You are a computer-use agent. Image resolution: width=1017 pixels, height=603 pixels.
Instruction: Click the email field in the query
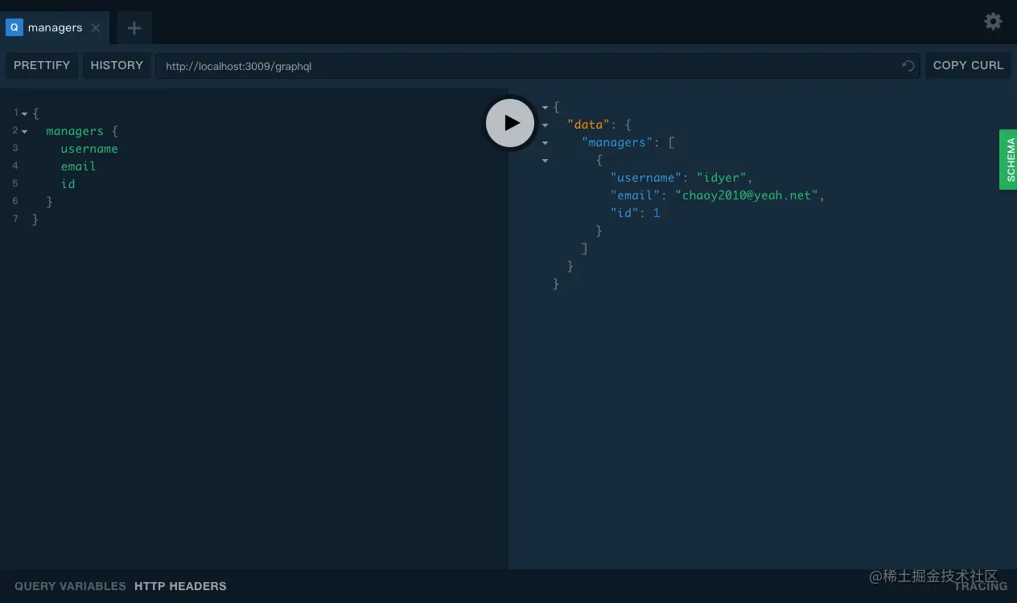78,166
